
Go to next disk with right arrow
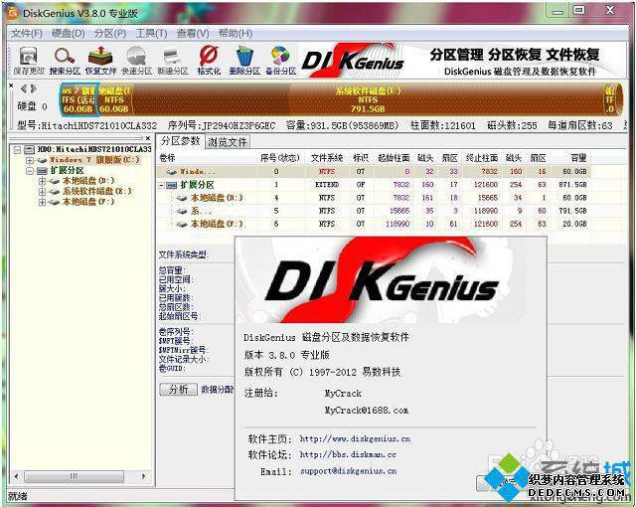[x=33, y=88]
